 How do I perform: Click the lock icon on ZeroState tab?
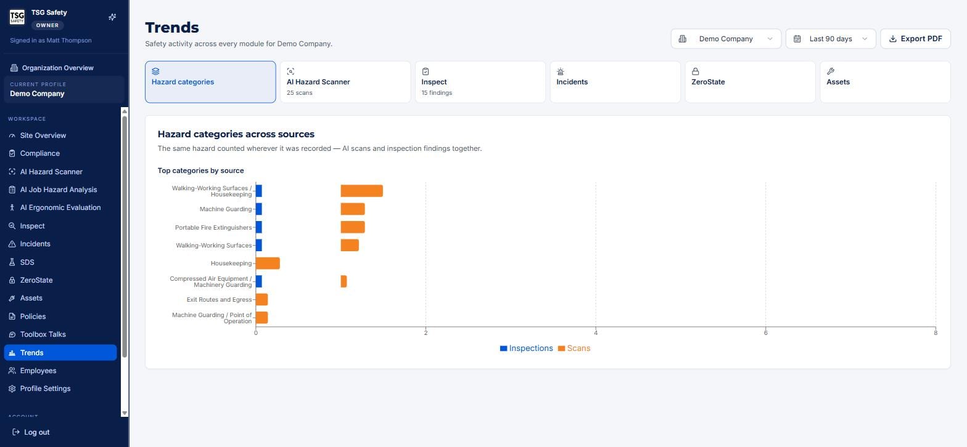click(x=695, y=71)
